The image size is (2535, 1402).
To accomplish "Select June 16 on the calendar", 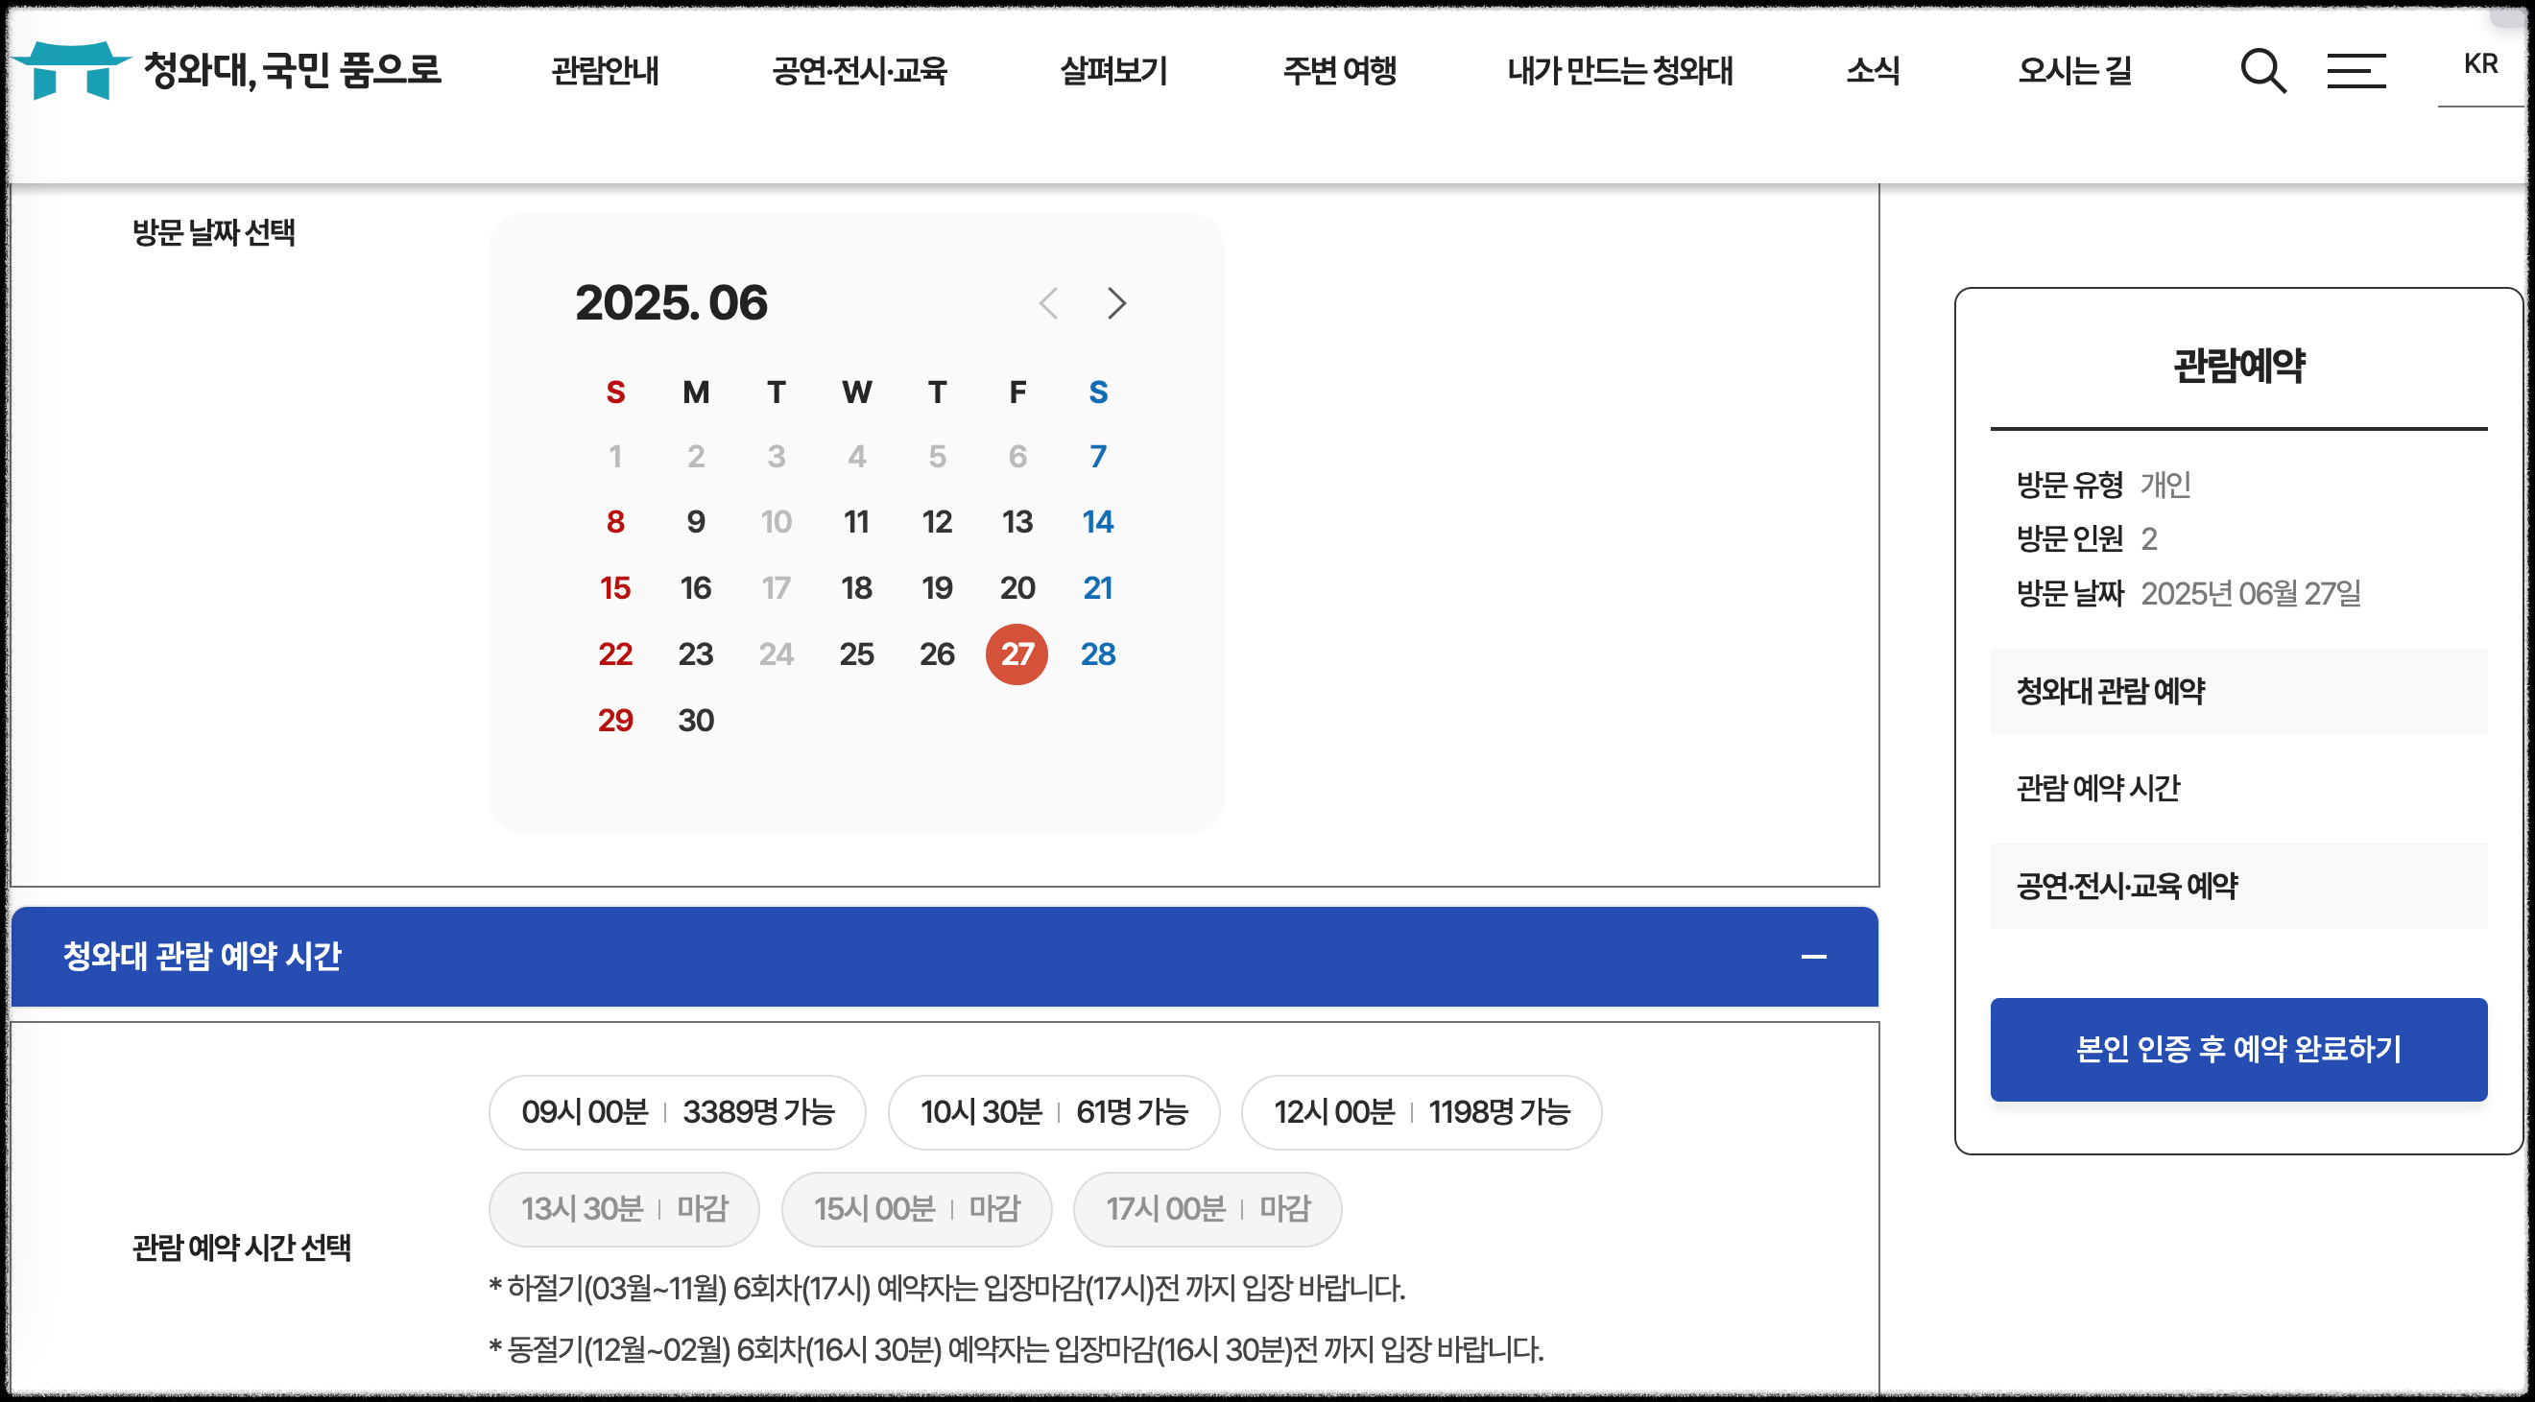I will 696,588.
